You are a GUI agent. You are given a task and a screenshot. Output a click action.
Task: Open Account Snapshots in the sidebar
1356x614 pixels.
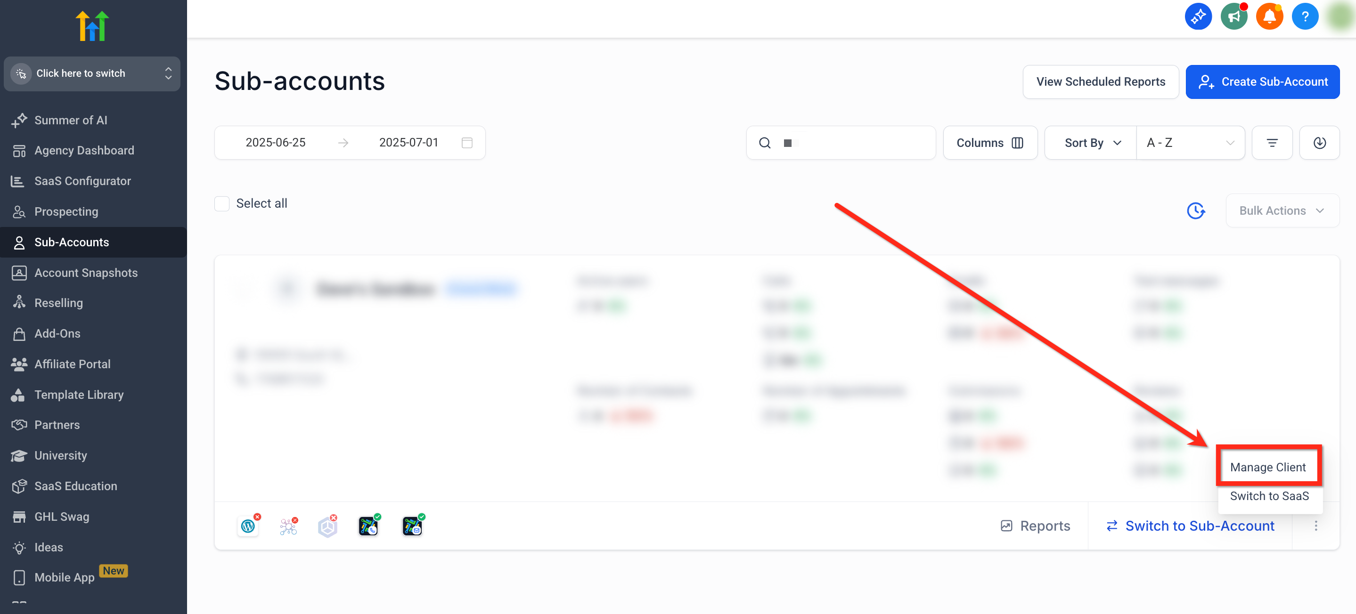[x=86, y=273]
